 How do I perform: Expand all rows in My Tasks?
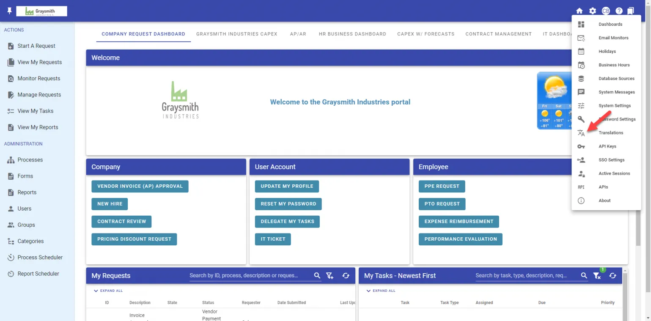pos(381,291)
